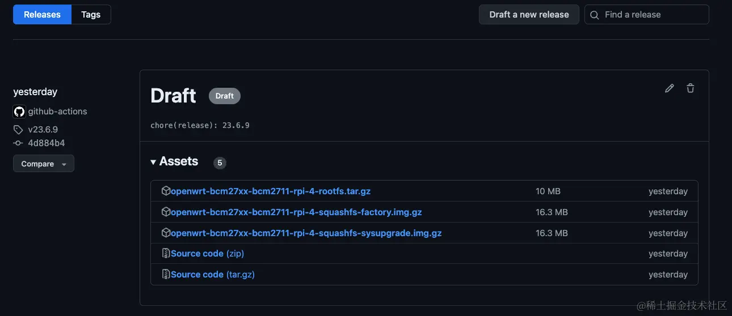This screenshot has width=732, height=316.
Task: Open tag v23.6.9 link
Action: click(43, 130)
